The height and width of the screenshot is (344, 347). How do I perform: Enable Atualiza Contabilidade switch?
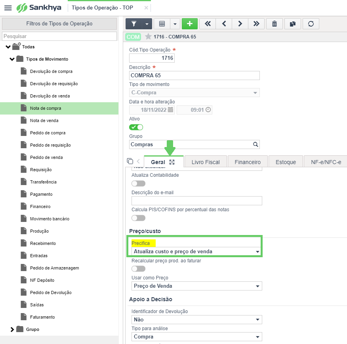(x=138, y=183)
